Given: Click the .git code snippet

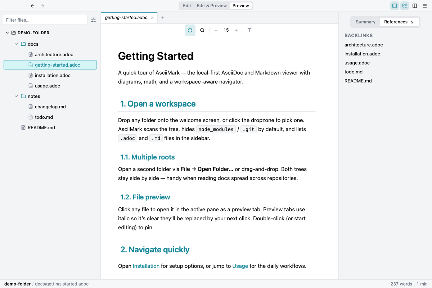Looking at the screenshot, I should [248, 129].
